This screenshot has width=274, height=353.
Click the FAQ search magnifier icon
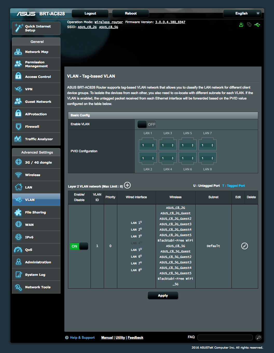click(x=258, y=337)
